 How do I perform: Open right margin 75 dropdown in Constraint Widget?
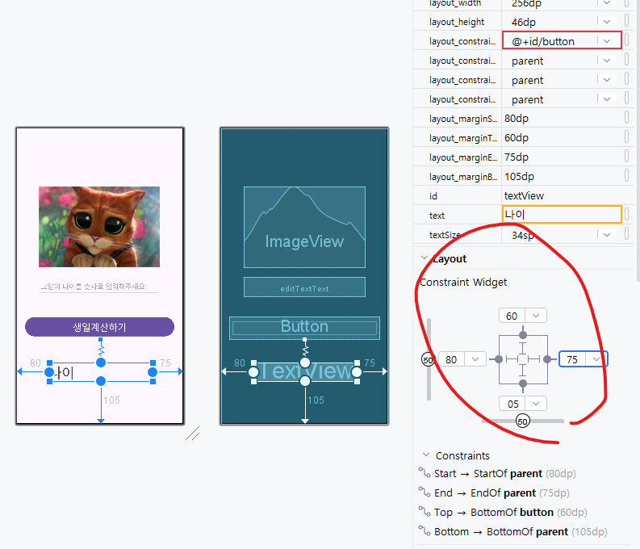pyautogui.click(x=596, y=359)
